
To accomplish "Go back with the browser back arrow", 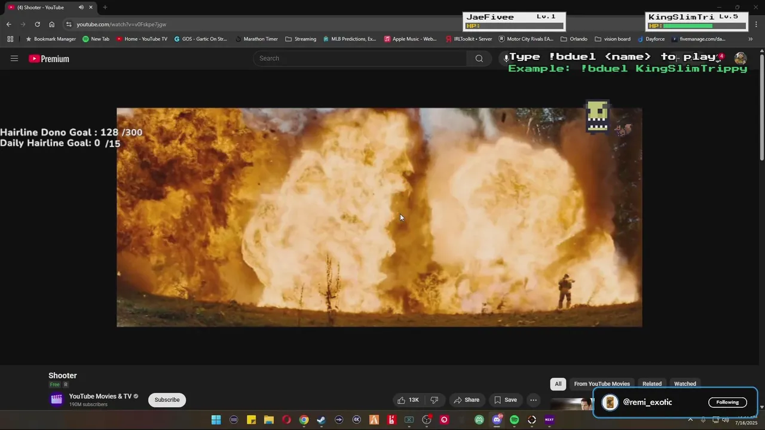I will [x=8, y=24].
